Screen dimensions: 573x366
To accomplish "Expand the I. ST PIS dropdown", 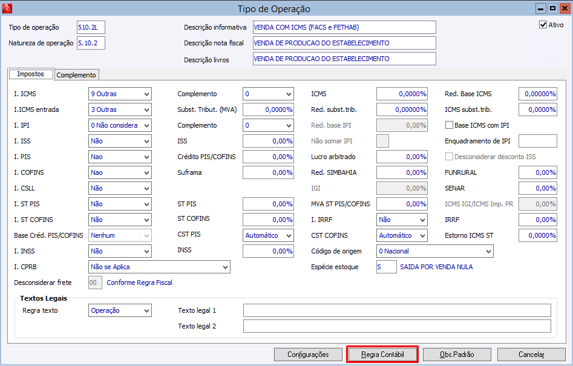I will [x=120, y=204].
